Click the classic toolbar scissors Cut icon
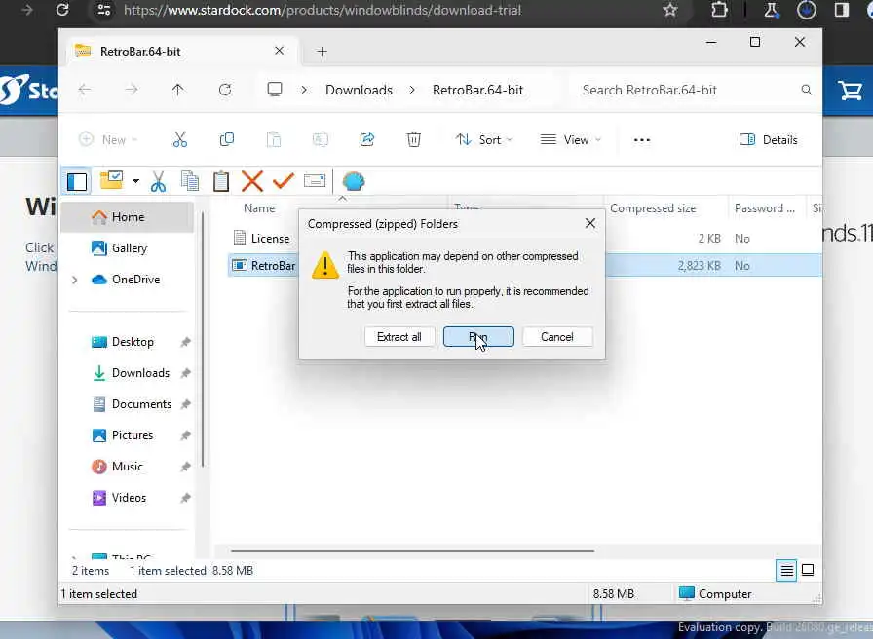The width and height of the screenshot is (873, 639). pyautogui.click(x=158, y=181)
